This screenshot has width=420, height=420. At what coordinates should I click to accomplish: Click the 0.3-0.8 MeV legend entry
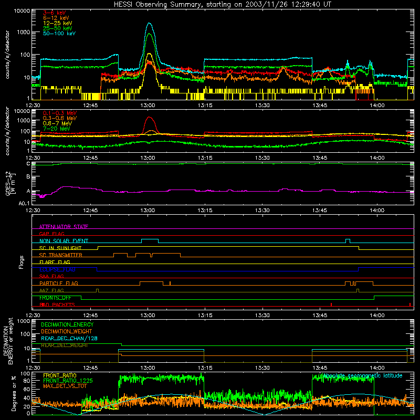60,118
